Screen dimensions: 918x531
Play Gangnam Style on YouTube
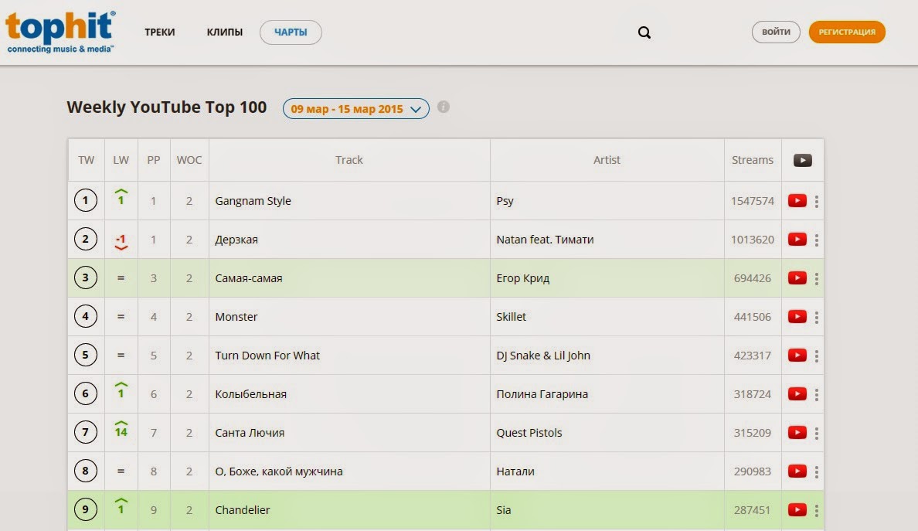[797, 201]
